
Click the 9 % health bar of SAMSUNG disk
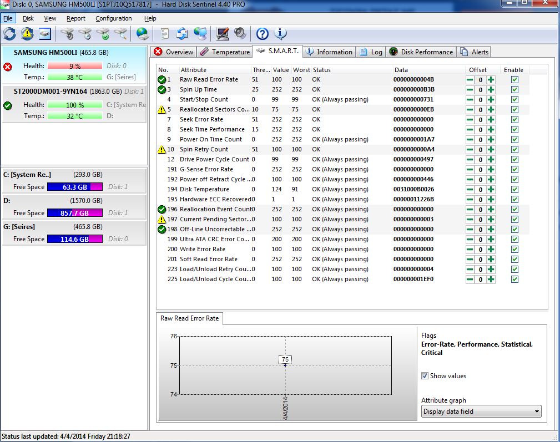75,66
